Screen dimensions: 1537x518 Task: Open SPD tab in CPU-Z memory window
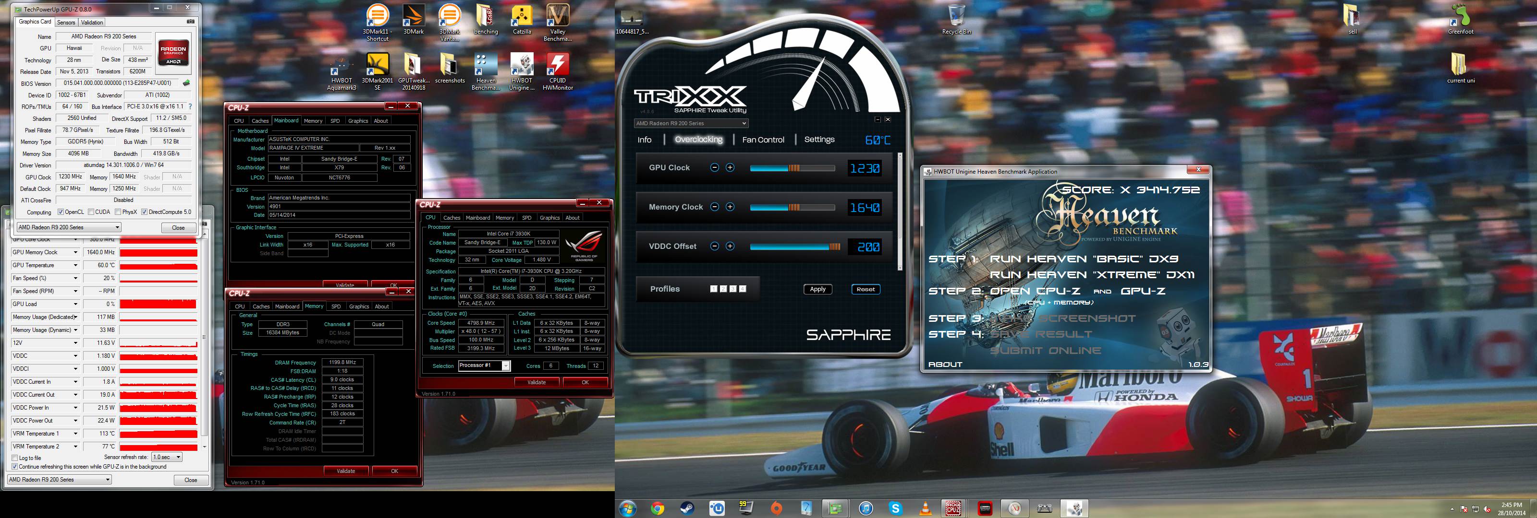point(336,306)
